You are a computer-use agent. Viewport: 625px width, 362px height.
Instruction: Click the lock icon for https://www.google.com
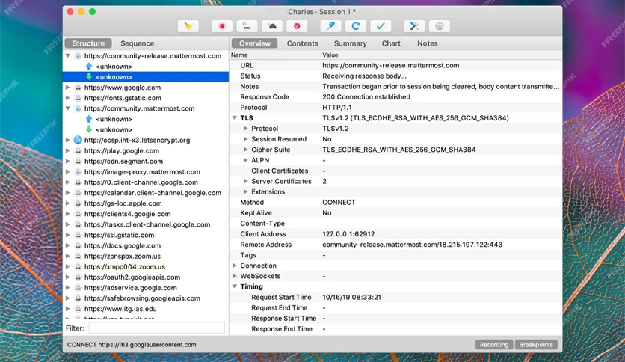tap(78, 88)
